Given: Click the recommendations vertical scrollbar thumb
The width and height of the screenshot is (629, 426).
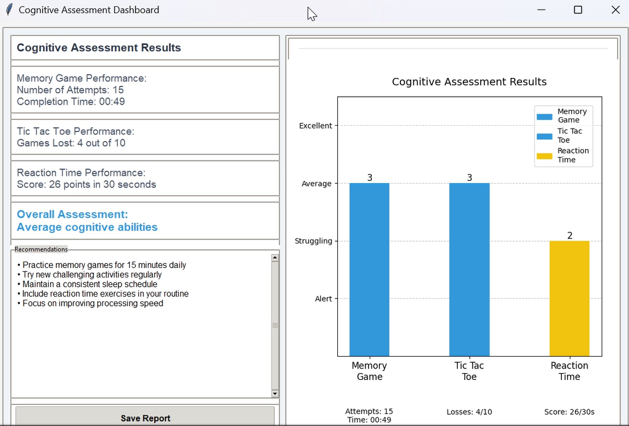Looking at the screenshot, I should pyautogui.click(x=275, y=326).
